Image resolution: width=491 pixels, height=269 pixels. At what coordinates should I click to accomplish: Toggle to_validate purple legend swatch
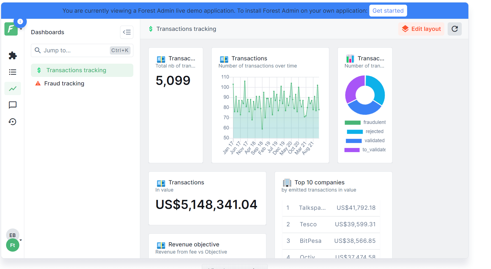(x=352, y=150)
